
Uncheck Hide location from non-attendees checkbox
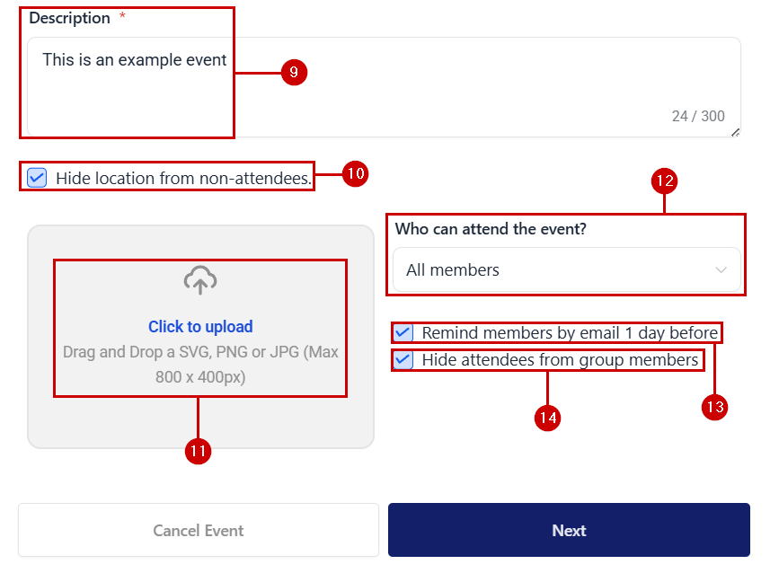[x=37, y=178]
